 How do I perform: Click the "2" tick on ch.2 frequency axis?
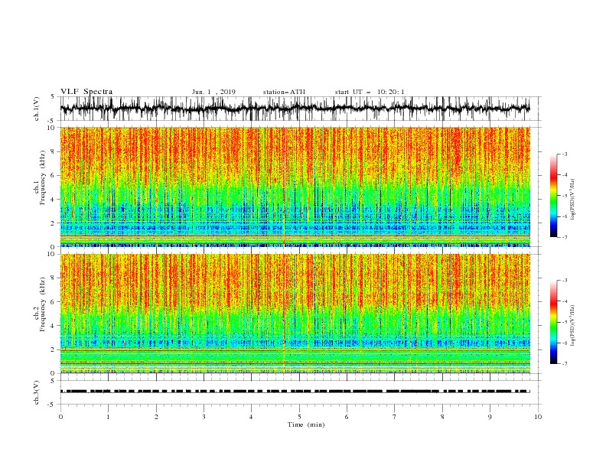54,349
